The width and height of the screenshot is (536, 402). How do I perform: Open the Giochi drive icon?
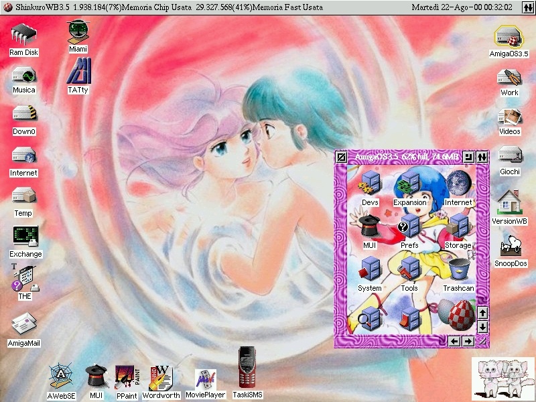click(x=510, y=156)
